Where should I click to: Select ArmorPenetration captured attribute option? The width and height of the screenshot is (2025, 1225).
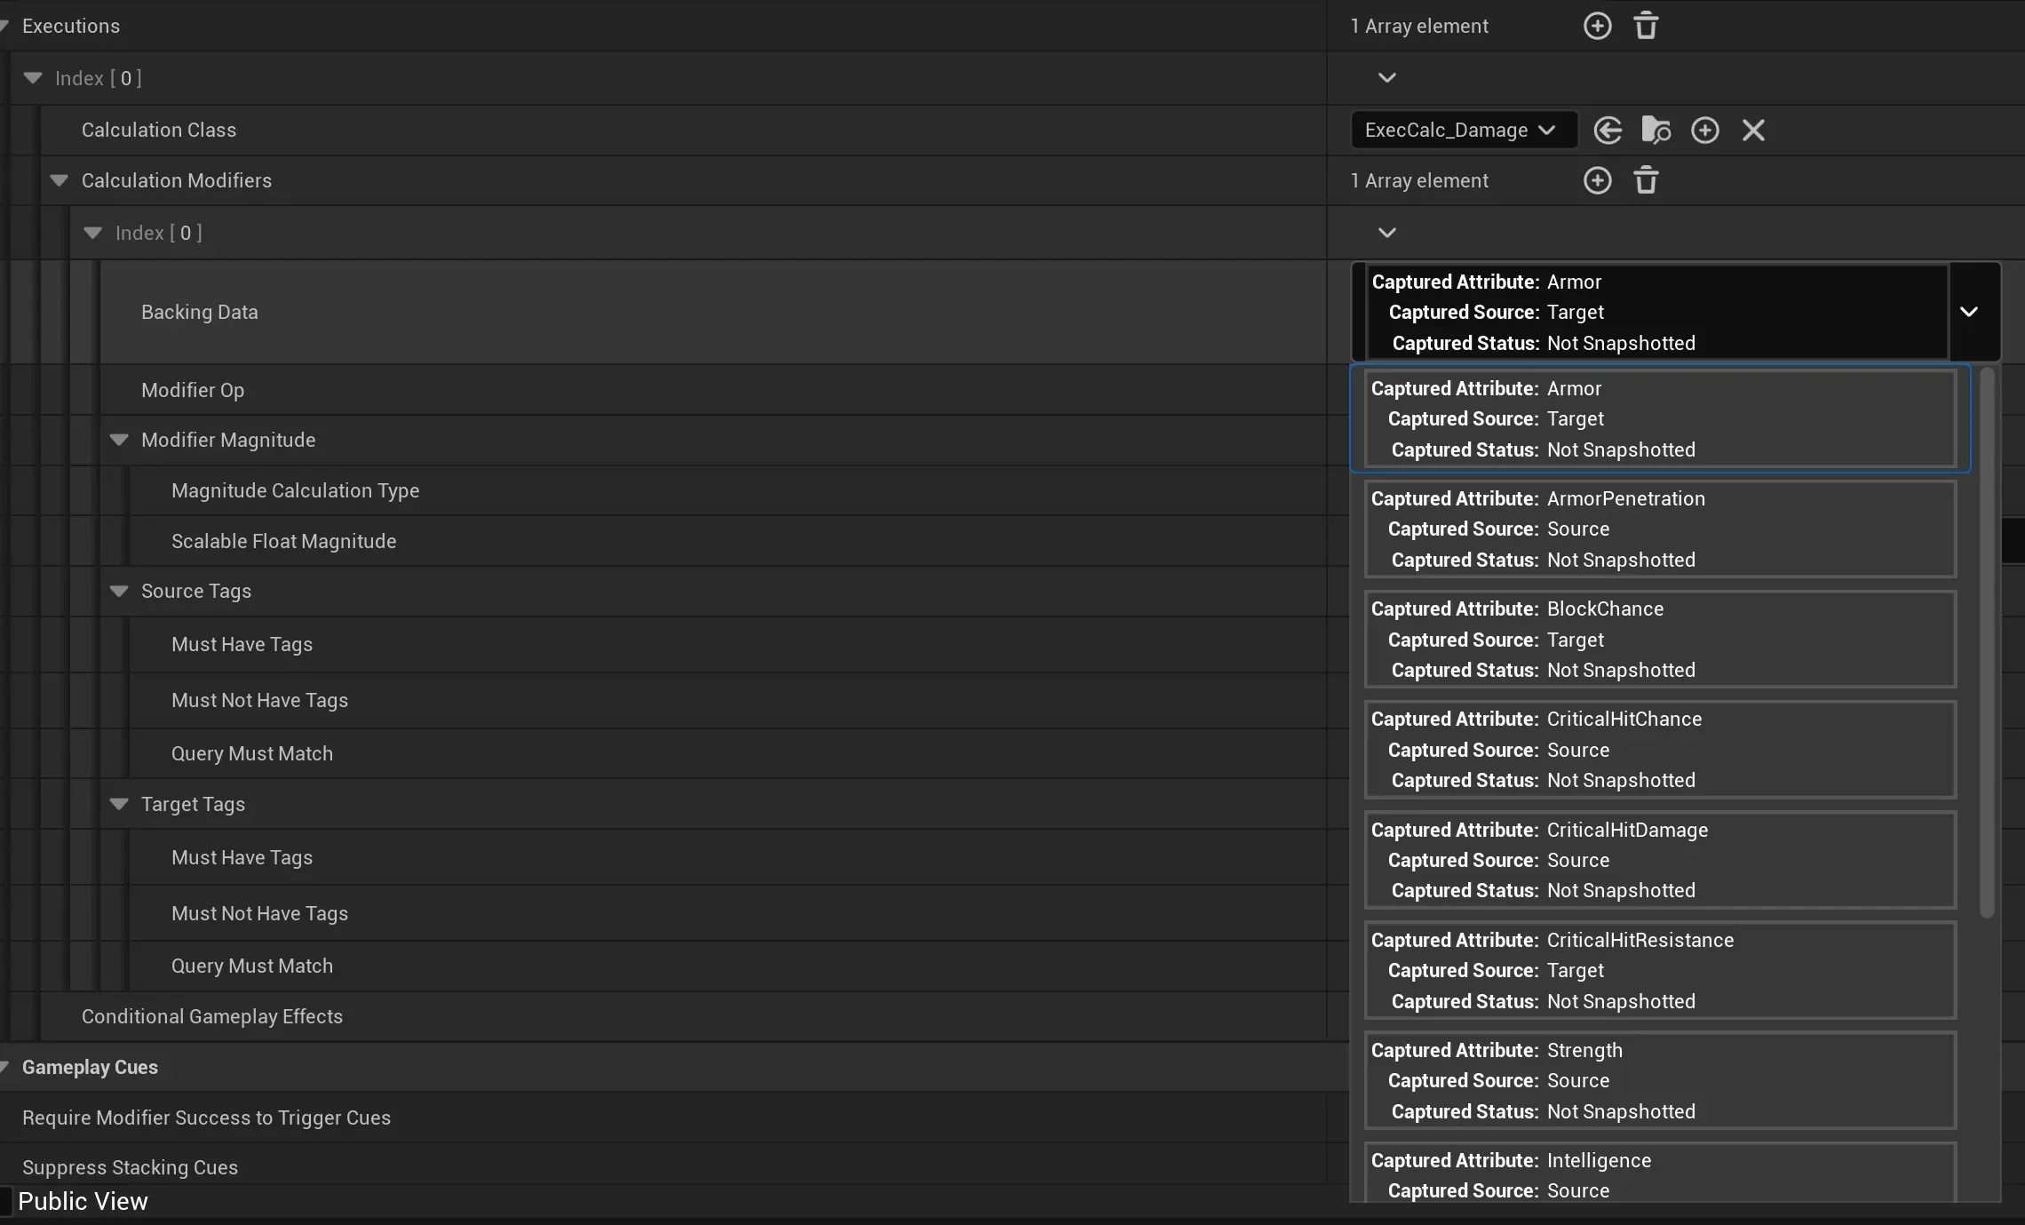[x=1659, y=529]
